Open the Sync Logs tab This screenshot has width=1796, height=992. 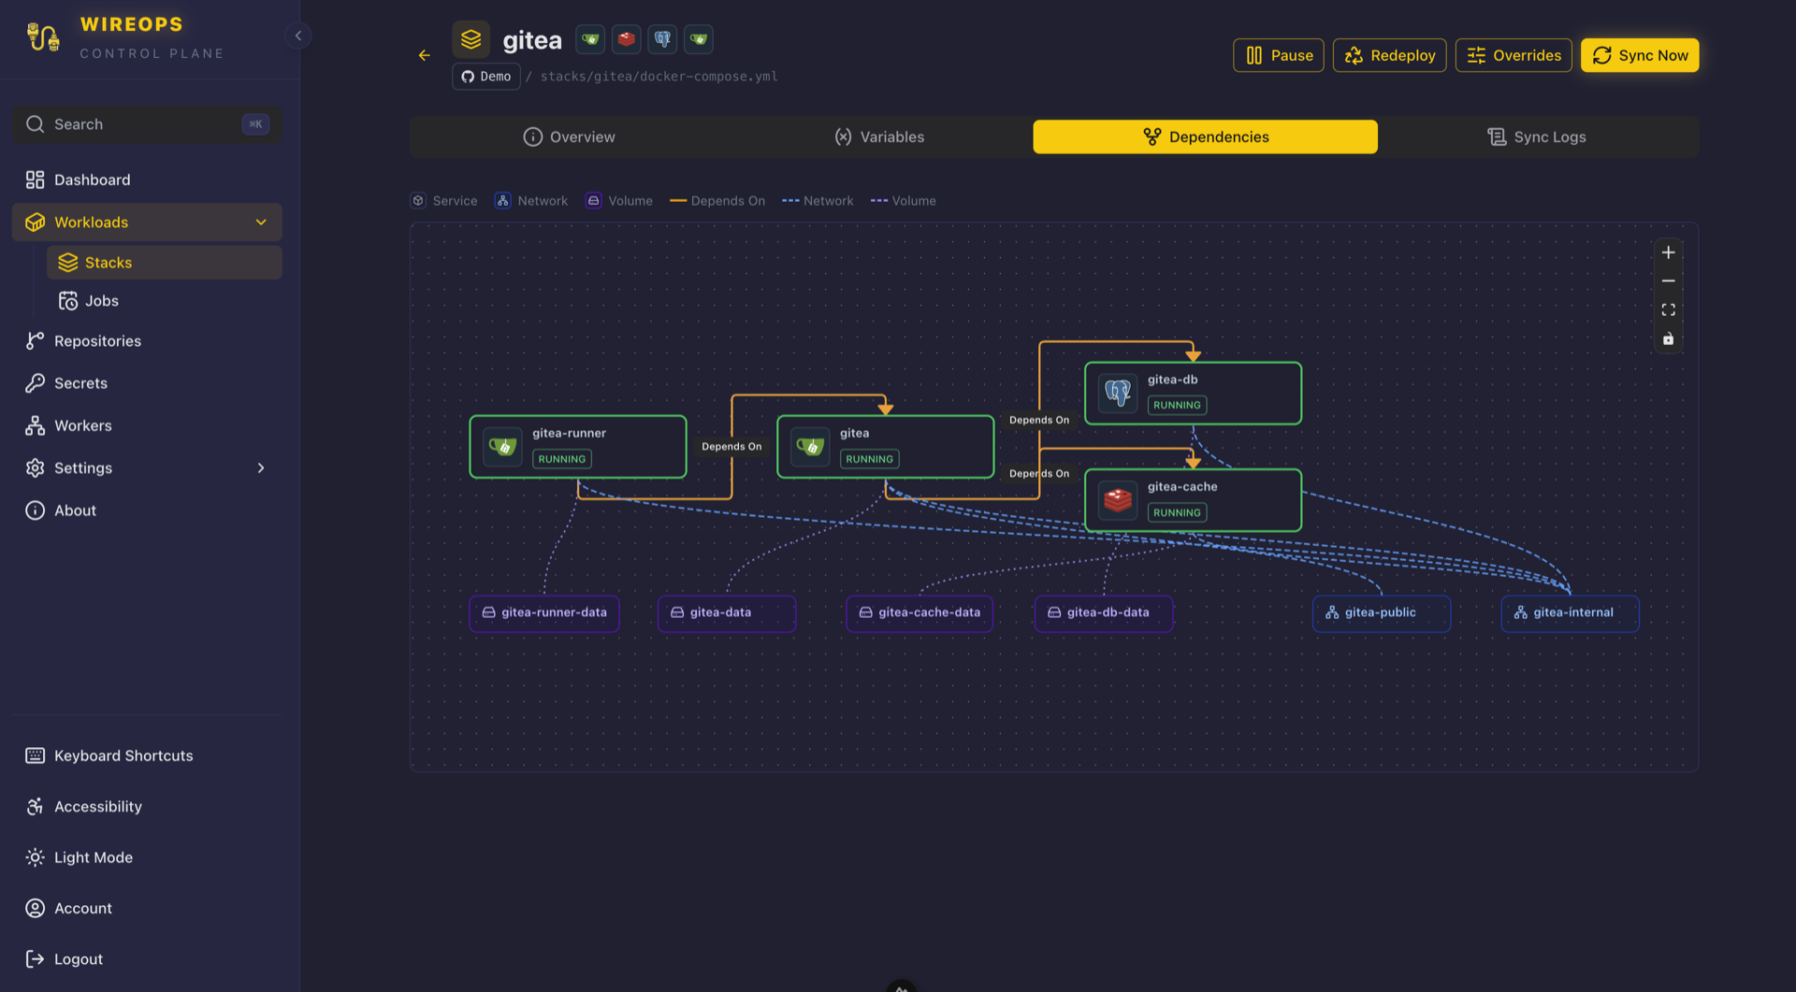(1537, 137)
